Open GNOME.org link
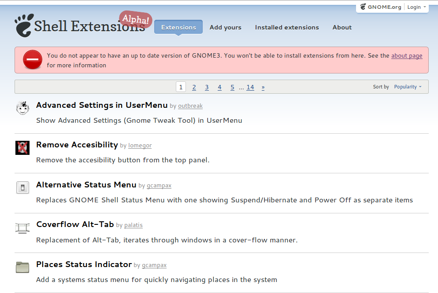This screenshot has width=438, height=293. tap(384, 7)
